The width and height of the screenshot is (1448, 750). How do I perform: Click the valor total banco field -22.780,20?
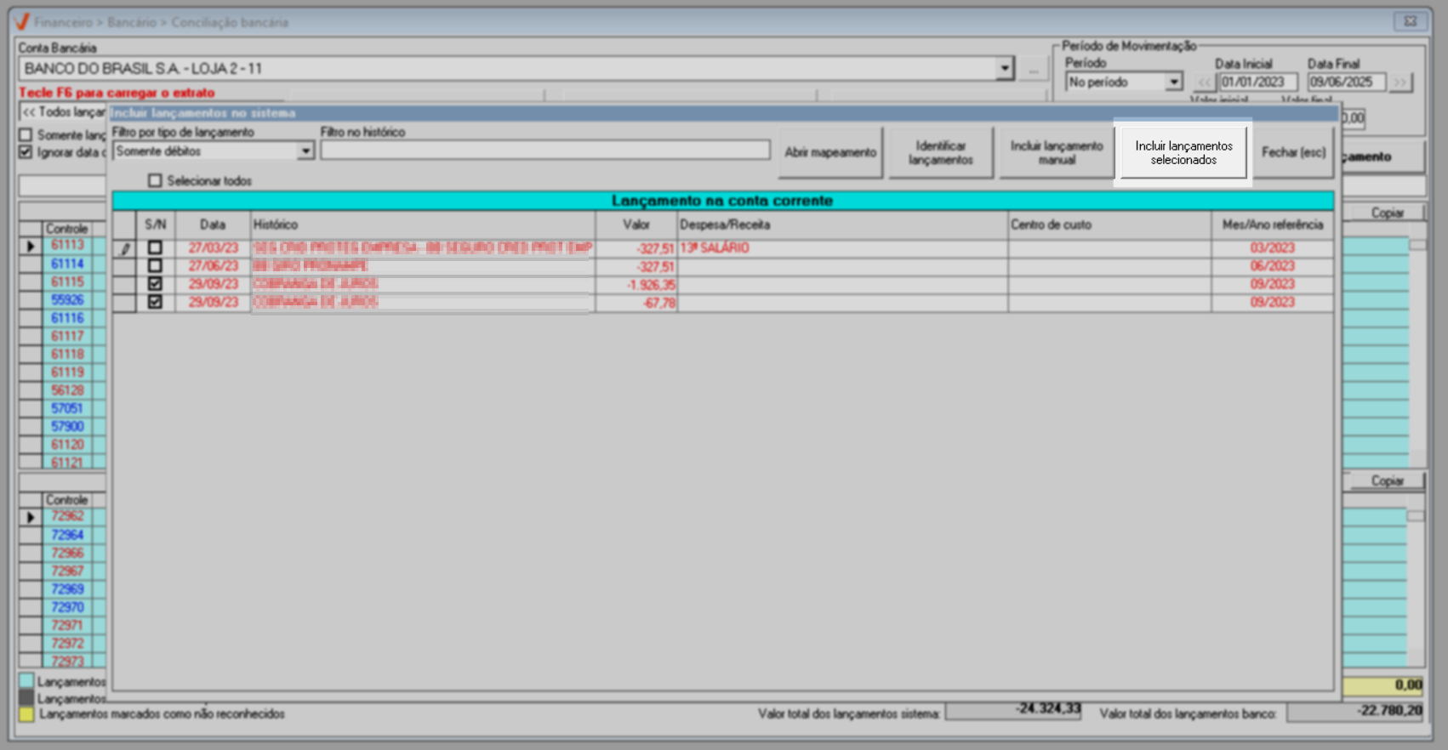(1355, 712)
